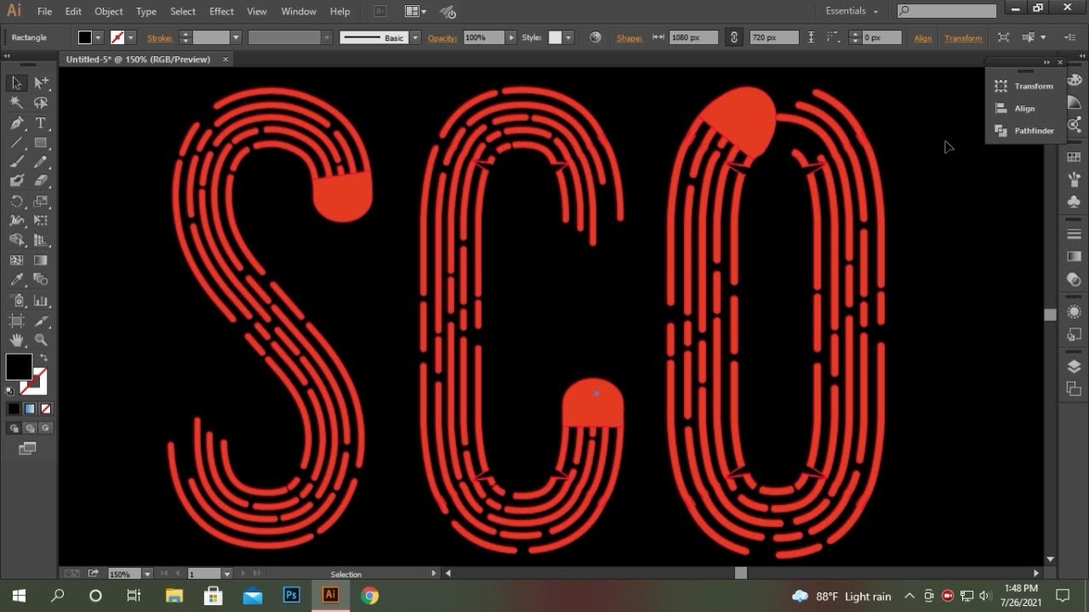Reset default fill and stroke
The width and height of the screenshot is (1089, 612).
10,391
